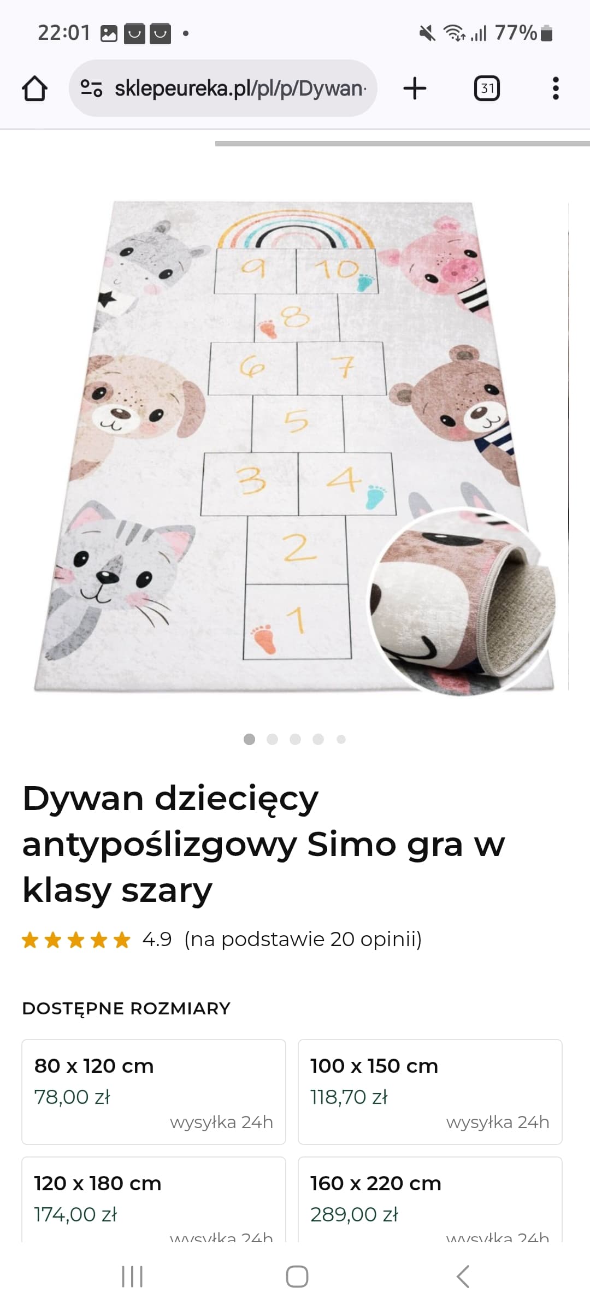The image size is (590, 1311).
Task: Select the 80 x 120 cm size option
Action: coord(154,1092)
